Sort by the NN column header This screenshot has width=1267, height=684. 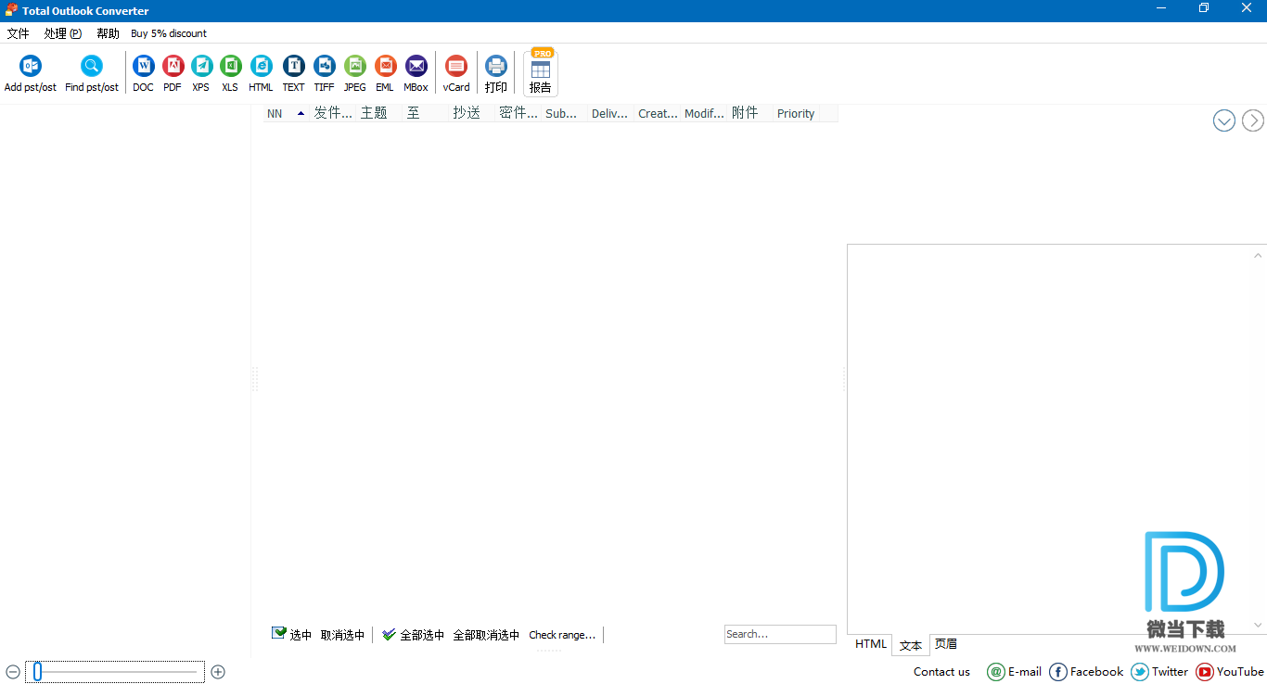pos(287,113)
